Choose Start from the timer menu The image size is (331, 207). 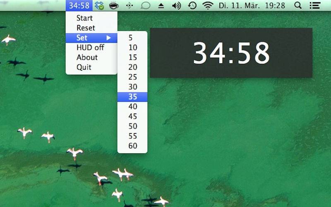click(91, 18)
